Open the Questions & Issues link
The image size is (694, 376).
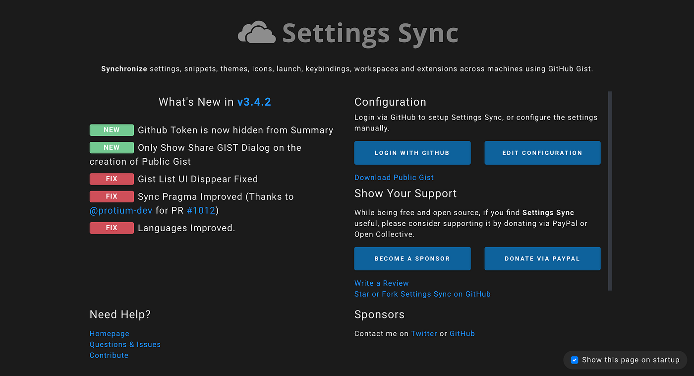[x=125, y=344]
